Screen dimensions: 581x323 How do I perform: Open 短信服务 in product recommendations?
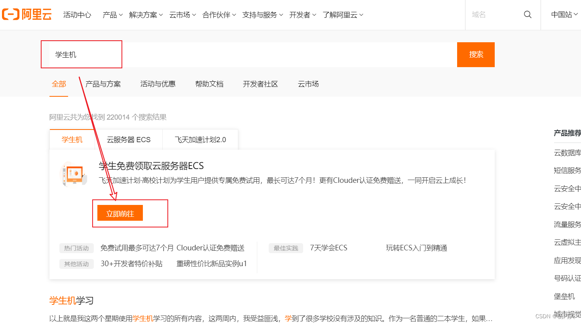click(567, 171)
